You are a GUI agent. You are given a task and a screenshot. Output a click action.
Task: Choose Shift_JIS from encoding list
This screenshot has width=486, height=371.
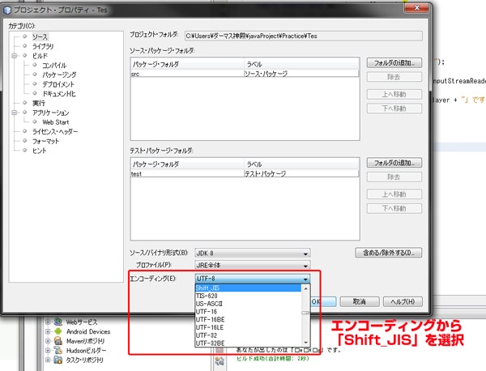point(248,288)
